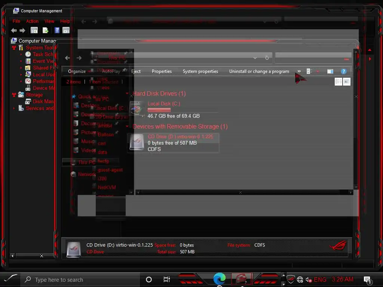
Task: Click the export list toolbar icon
Action: point(45,30)
